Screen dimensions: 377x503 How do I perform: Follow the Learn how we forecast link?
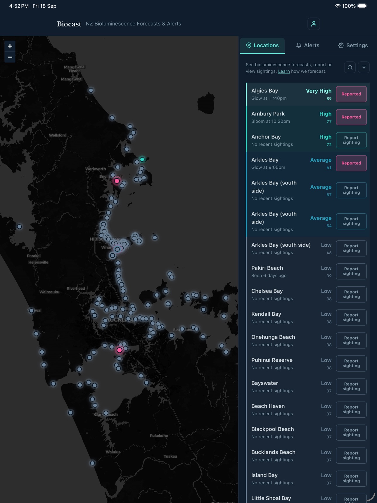[x=284, y=71]
